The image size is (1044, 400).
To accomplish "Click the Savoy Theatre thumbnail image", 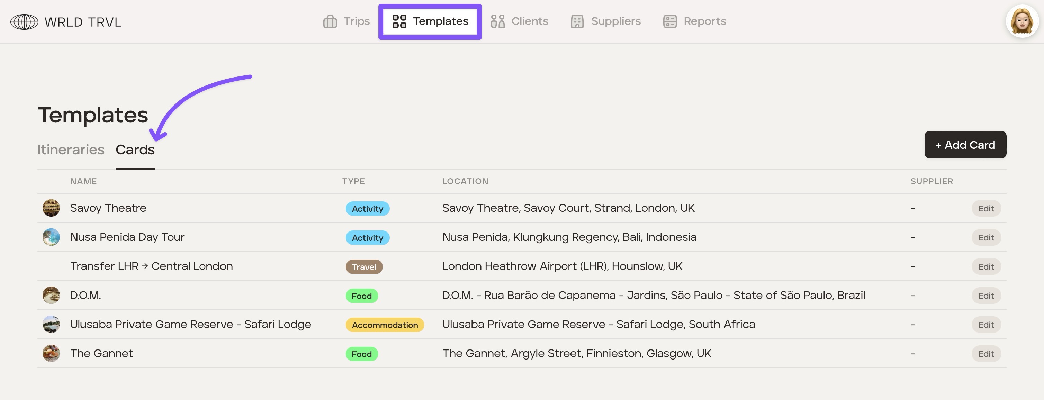I will coord(51,208).
